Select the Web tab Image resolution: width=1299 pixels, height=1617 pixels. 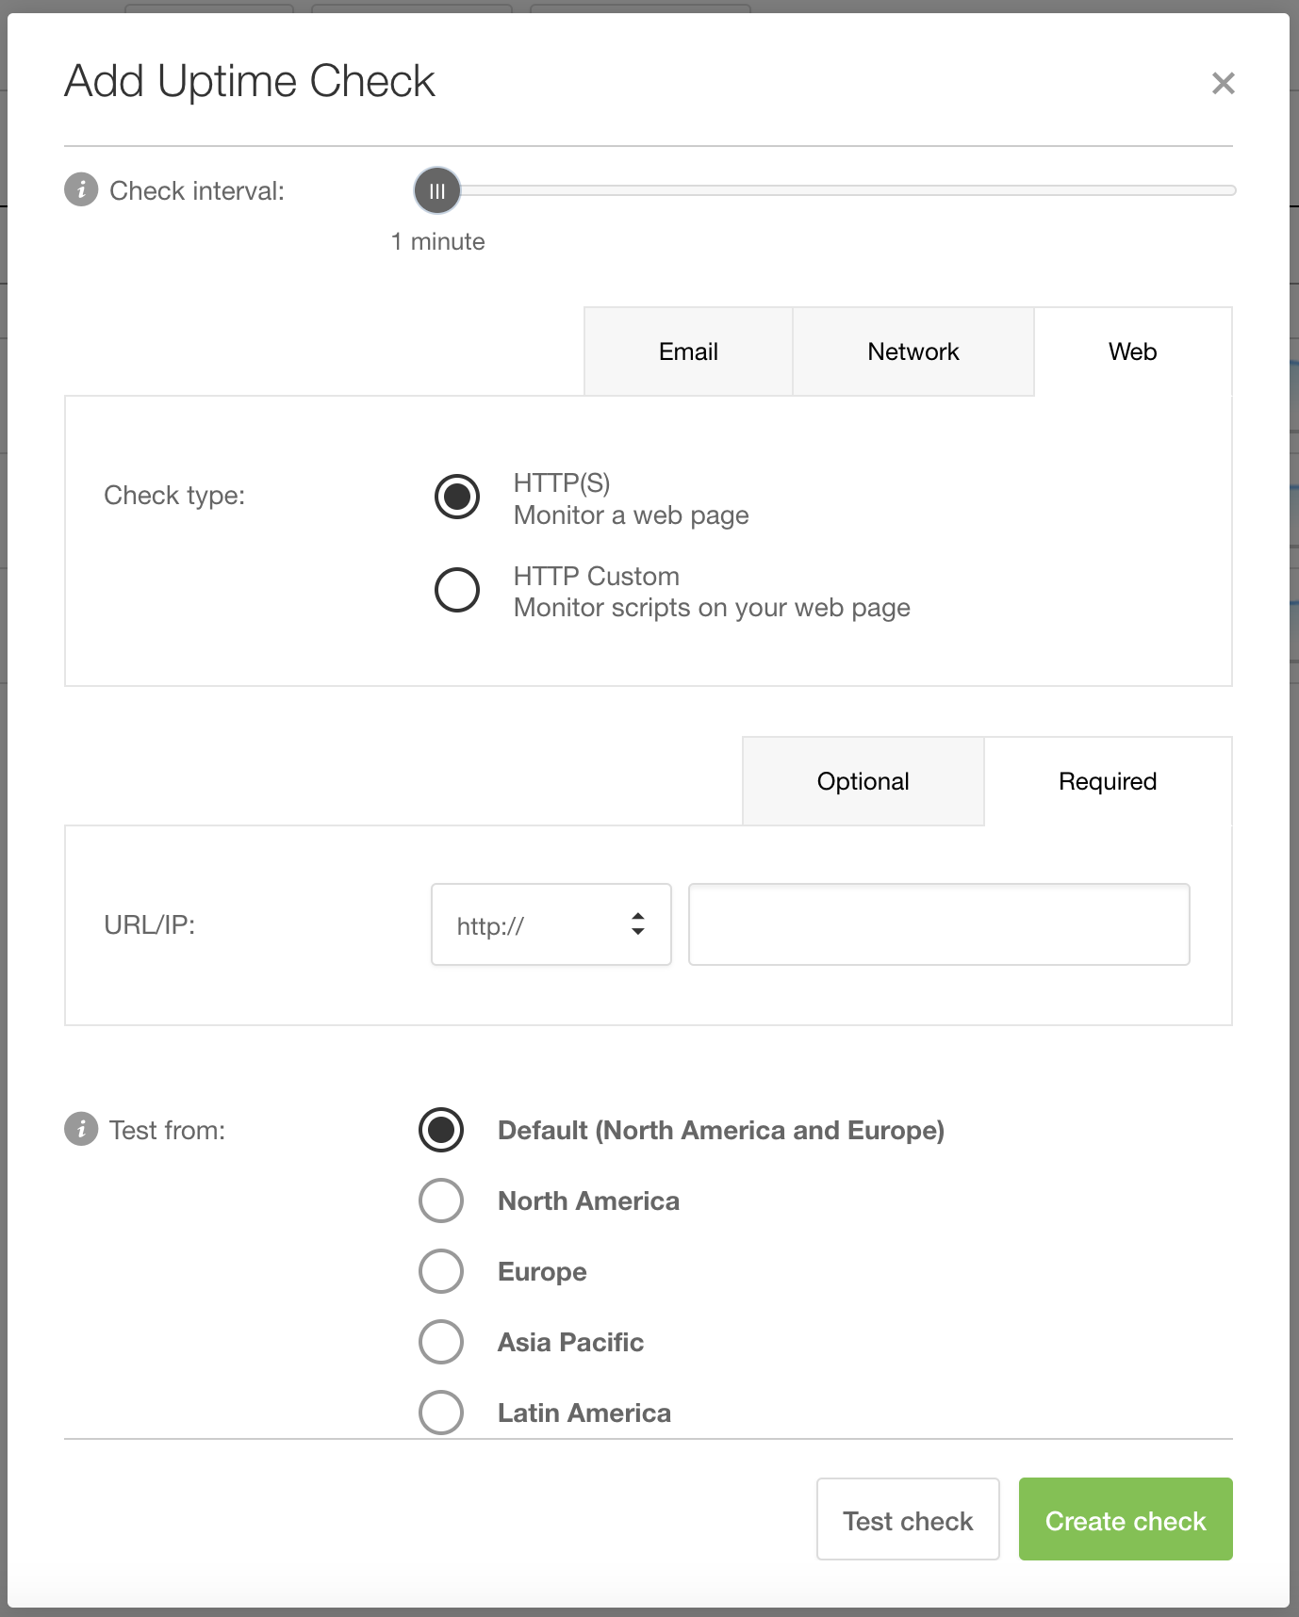click(1132, 351)
